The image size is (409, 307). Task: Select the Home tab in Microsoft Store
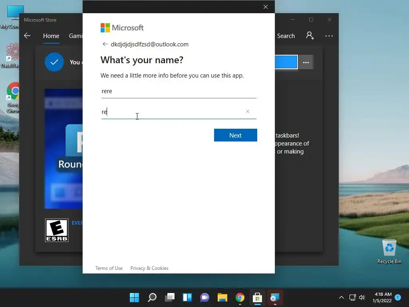pyautogui.click(x=51, y=36)
